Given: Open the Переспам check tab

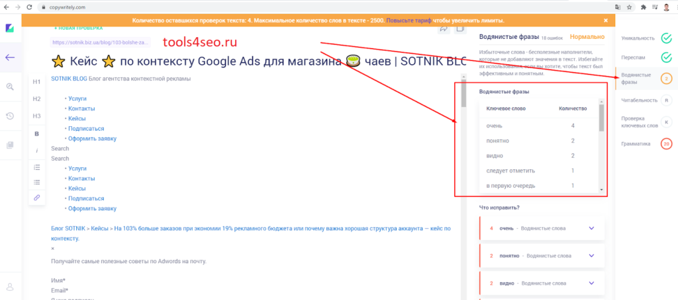Looking at the screenshot, I should (646, 57).
